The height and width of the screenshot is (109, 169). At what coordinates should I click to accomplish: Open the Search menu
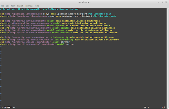pyautogui.click(x=20, y=6)
